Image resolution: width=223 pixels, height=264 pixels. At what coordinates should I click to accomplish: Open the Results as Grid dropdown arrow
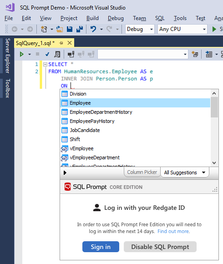(217, 54)
